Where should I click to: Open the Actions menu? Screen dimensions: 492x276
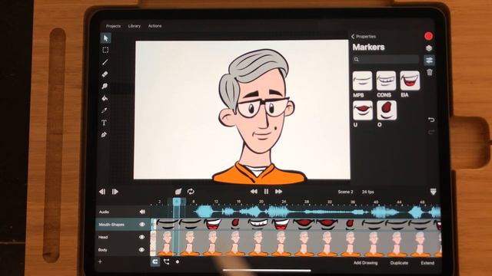[x=155, y=26]
